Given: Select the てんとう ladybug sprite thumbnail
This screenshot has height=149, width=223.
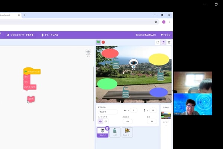Looking at the screenshot, I should (x=127, y=132).
